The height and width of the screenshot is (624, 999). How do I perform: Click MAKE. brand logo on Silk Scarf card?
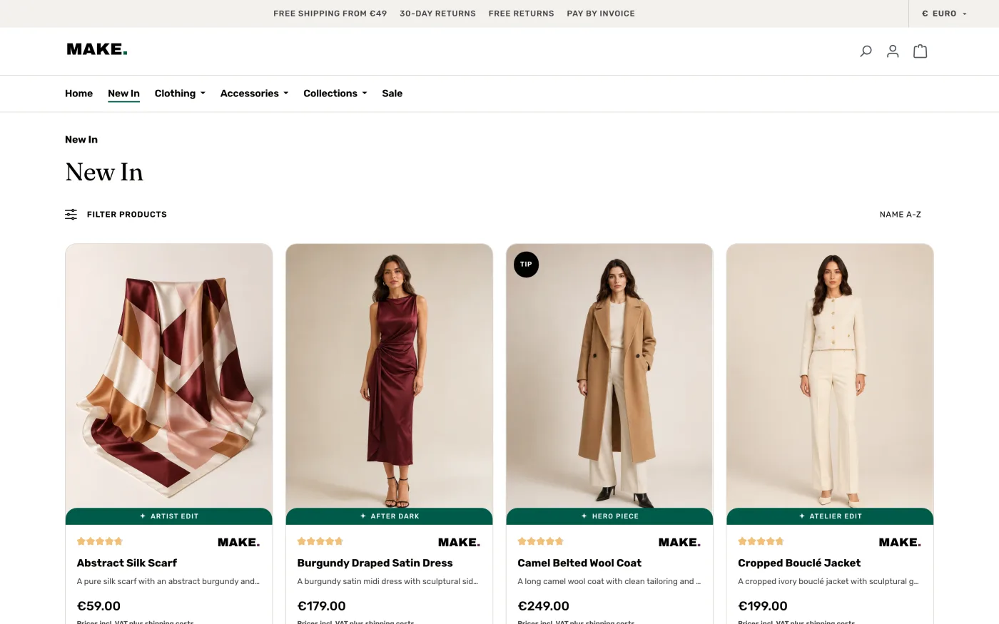click(x=239, y=543)
